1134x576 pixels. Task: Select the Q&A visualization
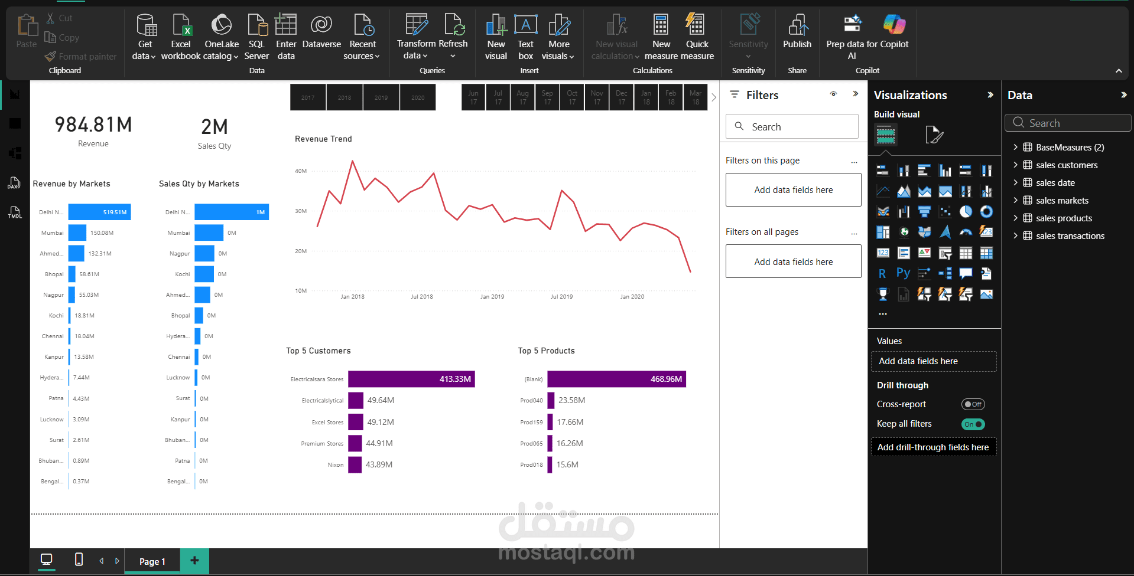[x=966, y=273]
